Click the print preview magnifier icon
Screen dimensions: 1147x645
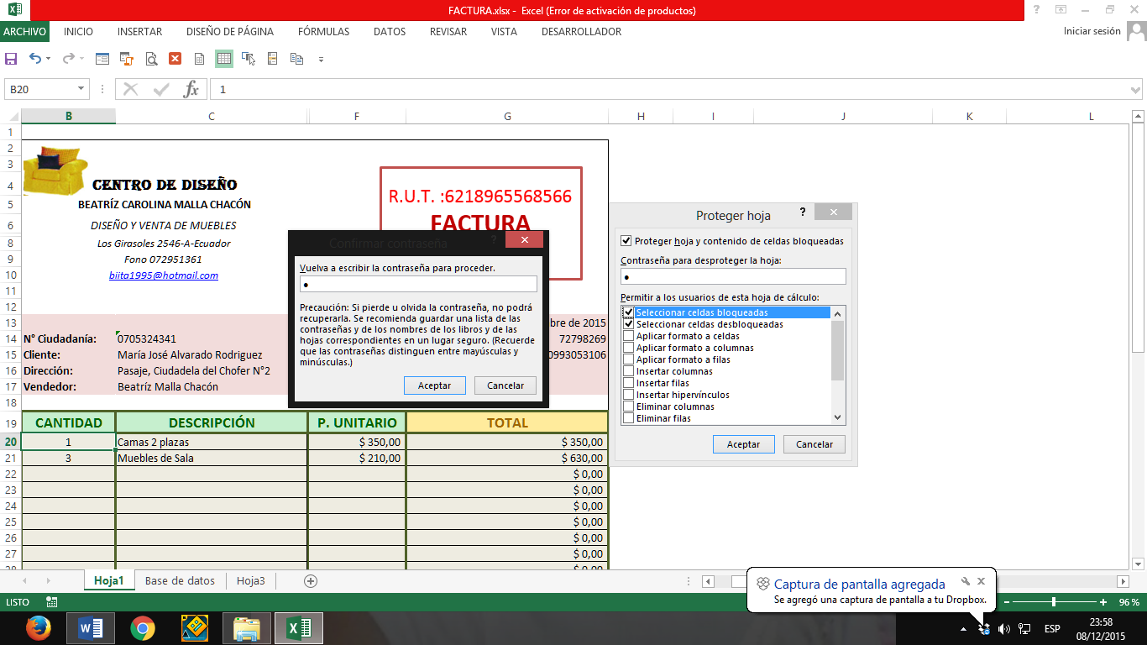pos(151,59)
